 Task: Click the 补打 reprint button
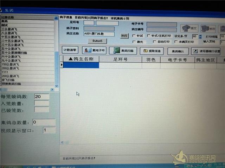(124, 36)
